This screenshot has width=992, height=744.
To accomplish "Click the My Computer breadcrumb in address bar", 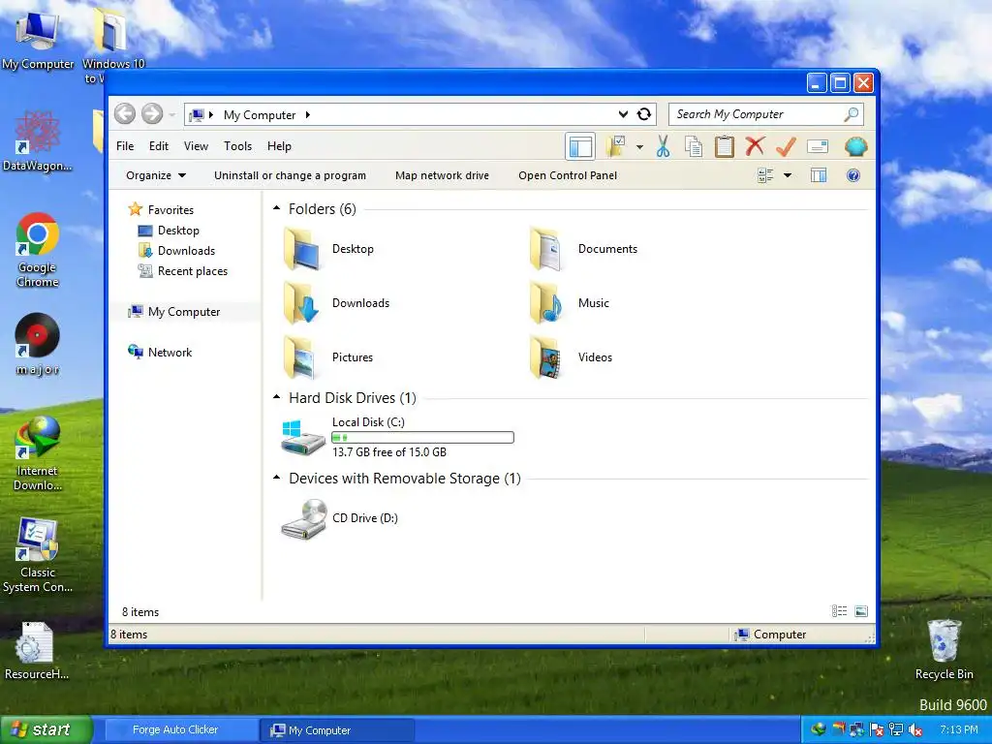I will 260,115.
